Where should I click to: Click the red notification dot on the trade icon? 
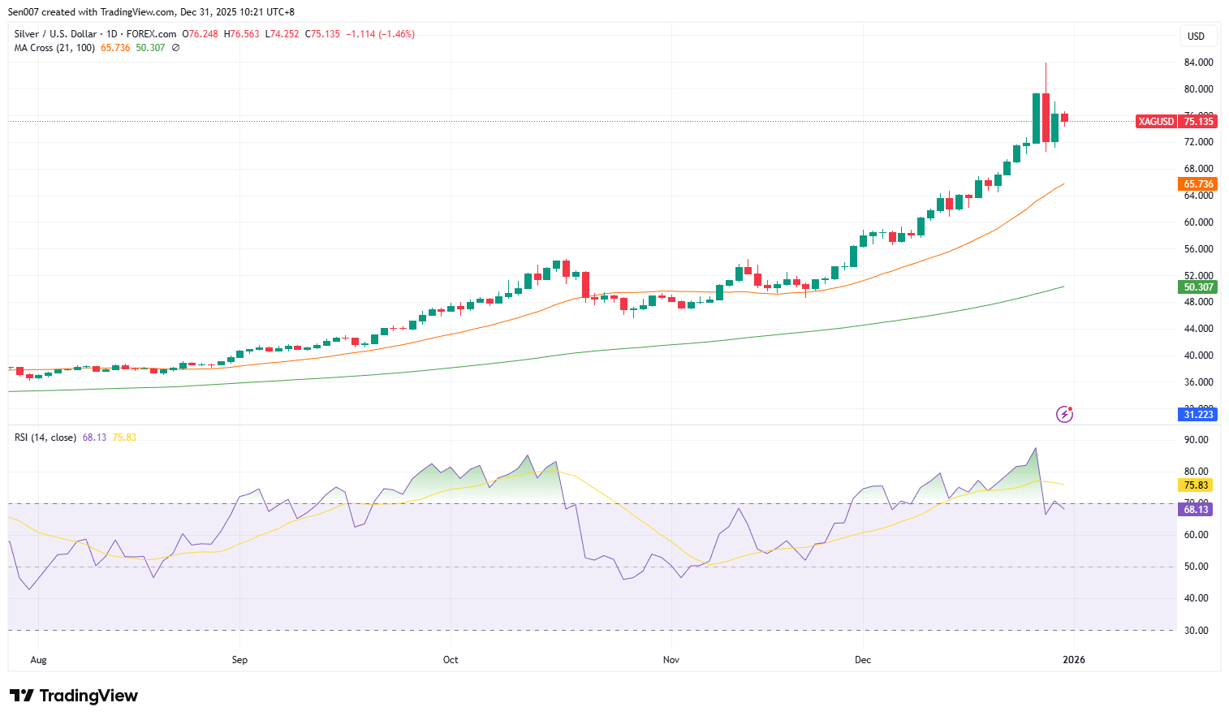click(x=1069, y=408)
